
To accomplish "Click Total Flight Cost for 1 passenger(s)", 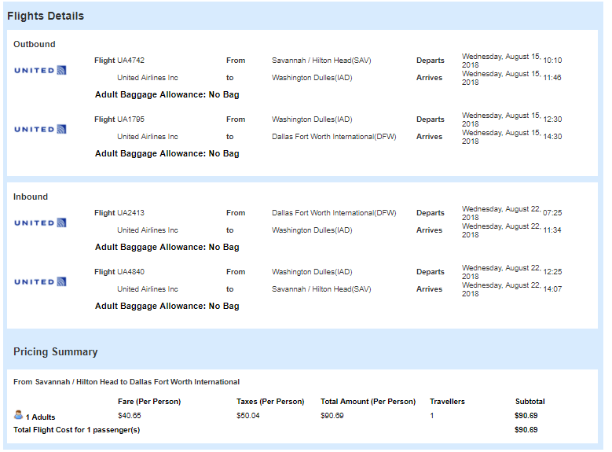I will coord(76,430).
